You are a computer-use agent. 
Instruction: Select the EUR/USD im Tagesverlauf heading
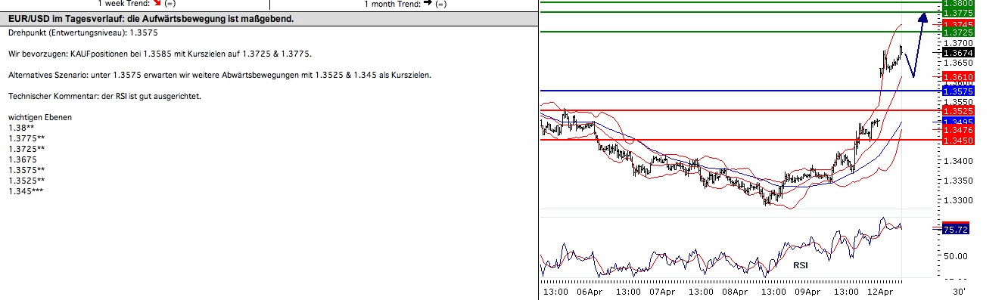click(x=151, y=18)
